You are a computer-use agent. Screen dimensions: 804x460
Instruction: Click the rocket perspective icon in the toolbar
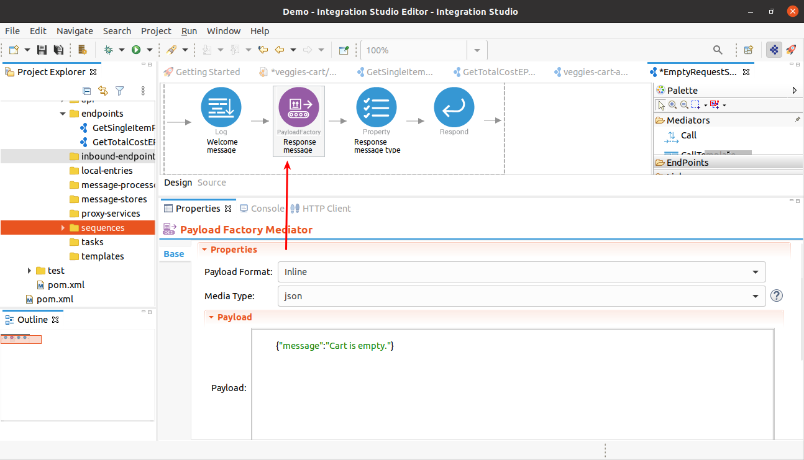coord(791,50)
